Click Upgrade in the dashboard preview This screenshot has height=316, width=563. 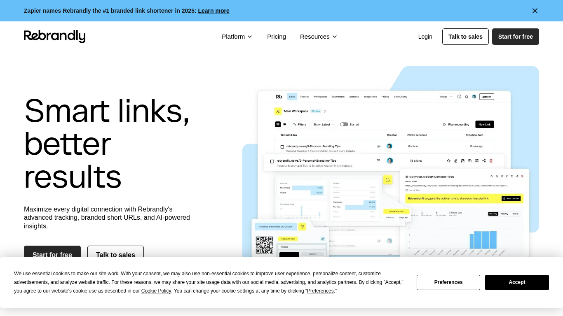(486, 97)
